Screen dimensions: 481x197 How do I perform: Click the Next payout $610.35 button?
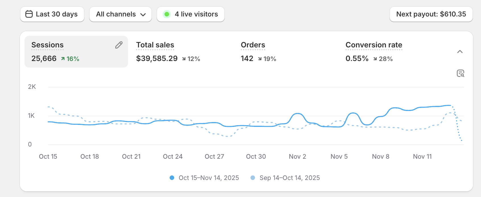click(x=431, y=14)
